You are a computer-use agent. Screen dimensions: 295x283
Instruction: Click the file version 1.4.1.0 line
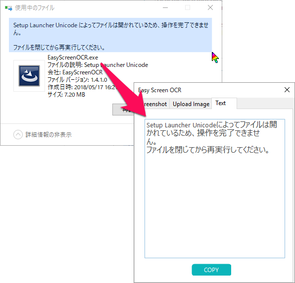point(77,80)
